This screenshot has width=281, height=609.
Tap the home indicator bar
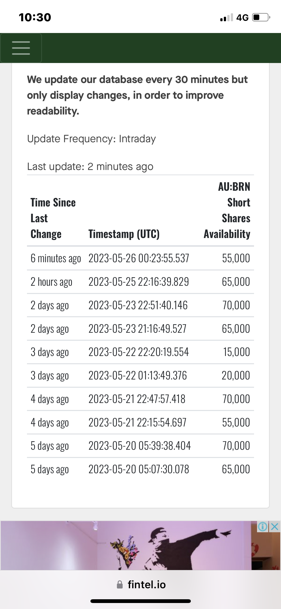tap(141, 601)
